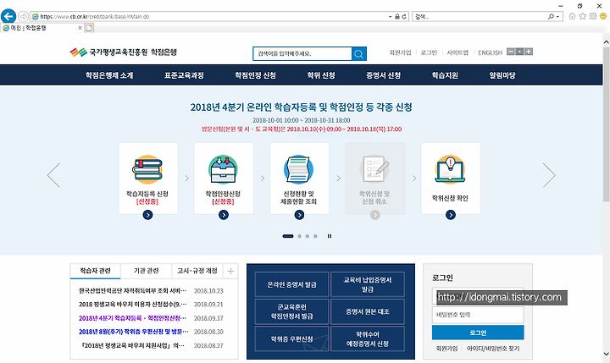Pause the banner carousel
The image size is (610, 363).
coord(330,236)
